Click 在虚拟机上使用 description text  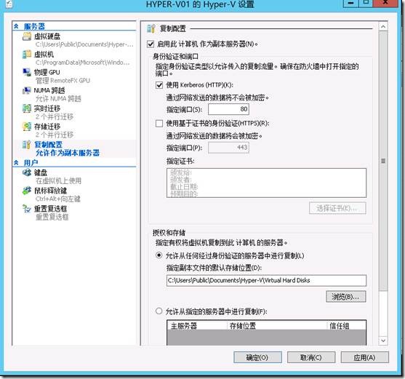click(58, 181)
